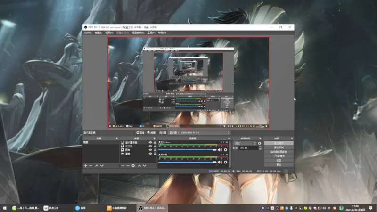Pop out the 混音器 dock header icon
The image size is (377, 212).
point(229,139)
